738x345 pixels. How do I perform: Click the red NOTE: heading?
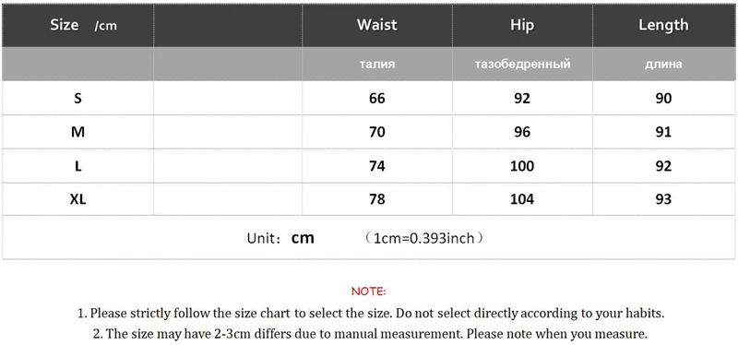click(x=368, y=291)
